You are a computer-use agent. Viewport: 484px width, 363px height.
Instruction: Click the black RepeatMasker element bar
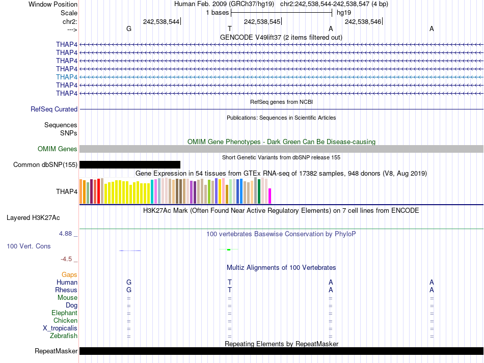click(281, 351)
